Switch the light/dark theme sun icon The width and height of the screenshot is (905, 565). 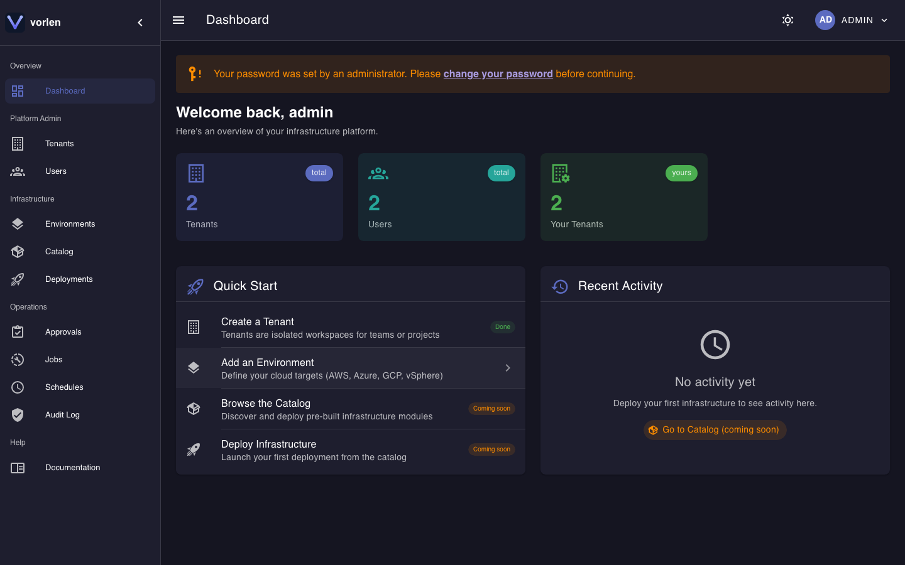[787, 20]
